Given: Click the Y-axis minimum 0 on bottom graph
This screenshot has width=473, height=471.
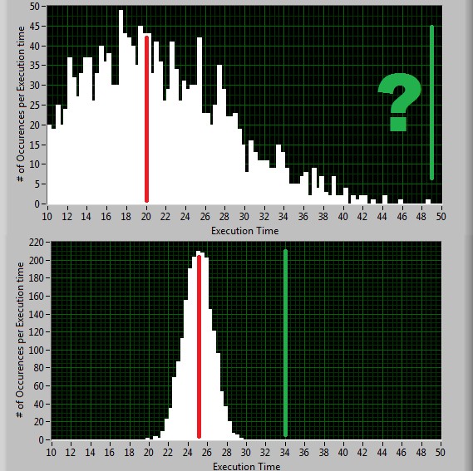Looking at the screenshot, I should 42,440.
